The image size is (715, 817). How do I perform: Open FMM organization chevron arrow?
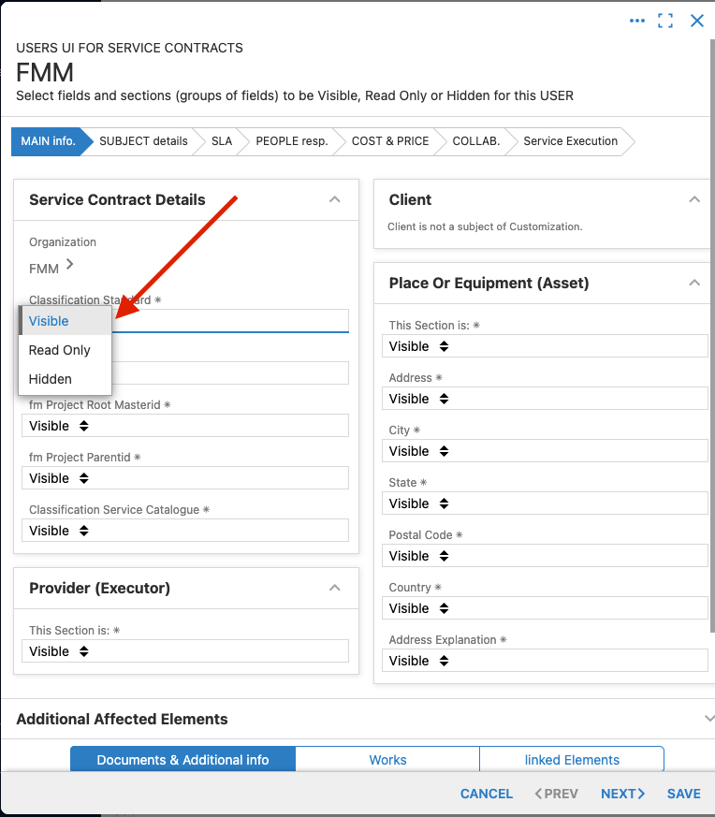[70, 265]
